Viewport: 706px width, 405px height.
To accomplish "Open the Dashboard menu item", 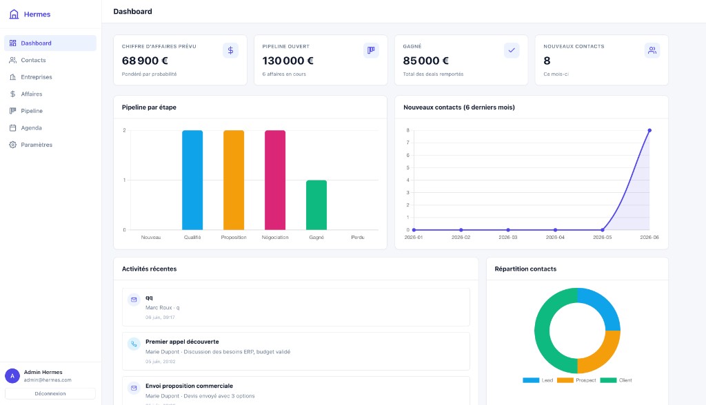I will pyautogui.click(x=50, y=43).
